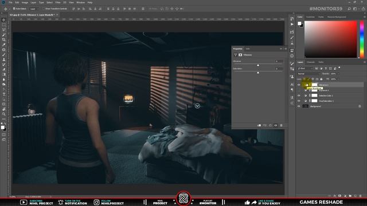The width and height of the screenshot is (367, 206).
Task: Select the Brush tool
Action: pos(4,55)
